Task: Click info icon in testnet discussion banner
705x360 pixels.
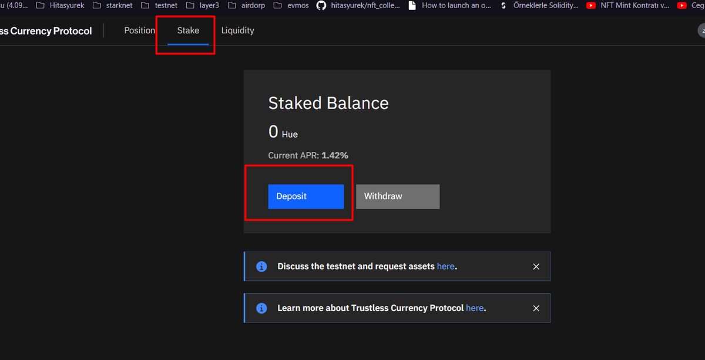Action: (x=261, y=266)
